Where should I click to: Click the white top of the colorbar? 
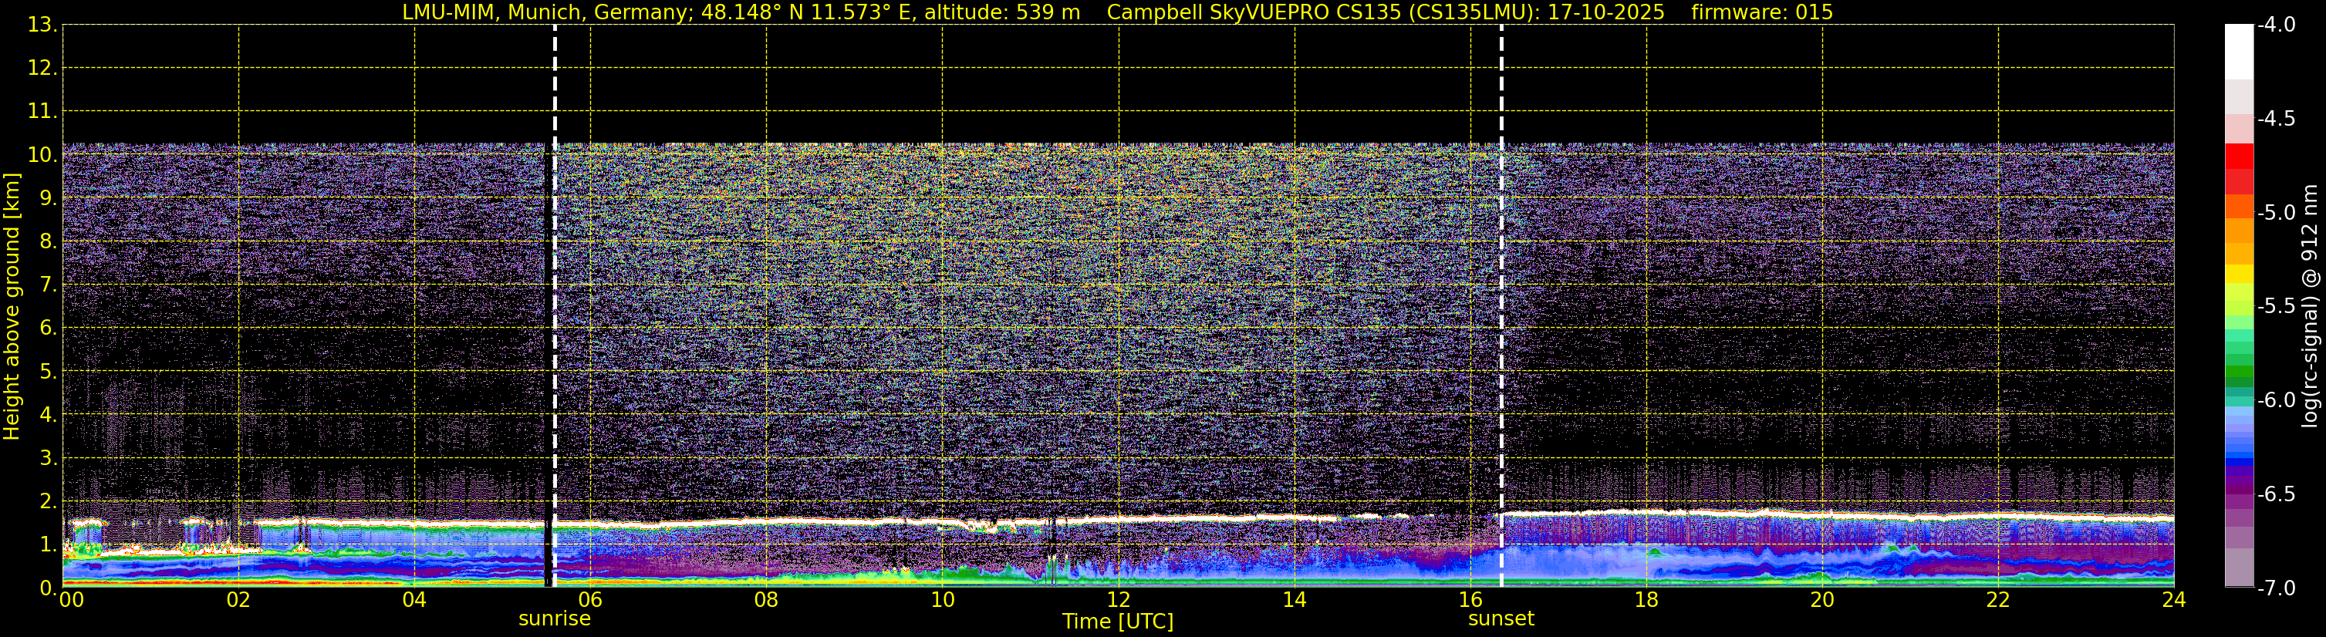pos(2238,52)
